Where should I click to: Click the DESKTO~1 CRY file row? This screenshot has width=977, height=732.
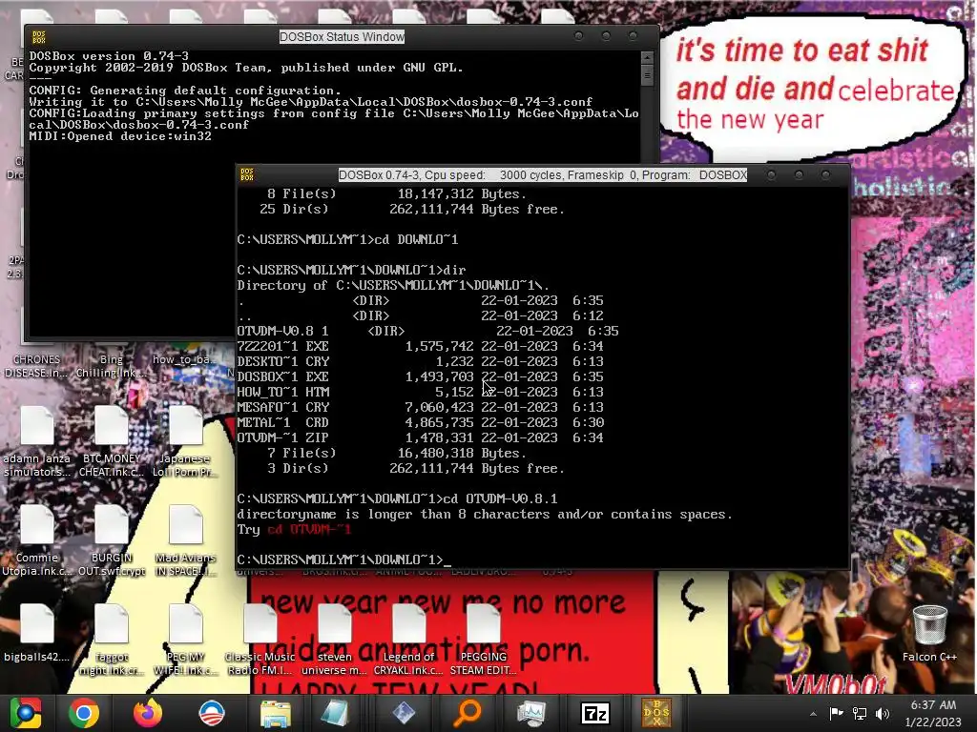click(x=420, y=361)
